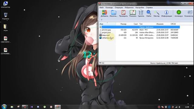Open the Мастер (Wizard) wand icon
This screenshot has height=109, width=194.
point(156,13)
